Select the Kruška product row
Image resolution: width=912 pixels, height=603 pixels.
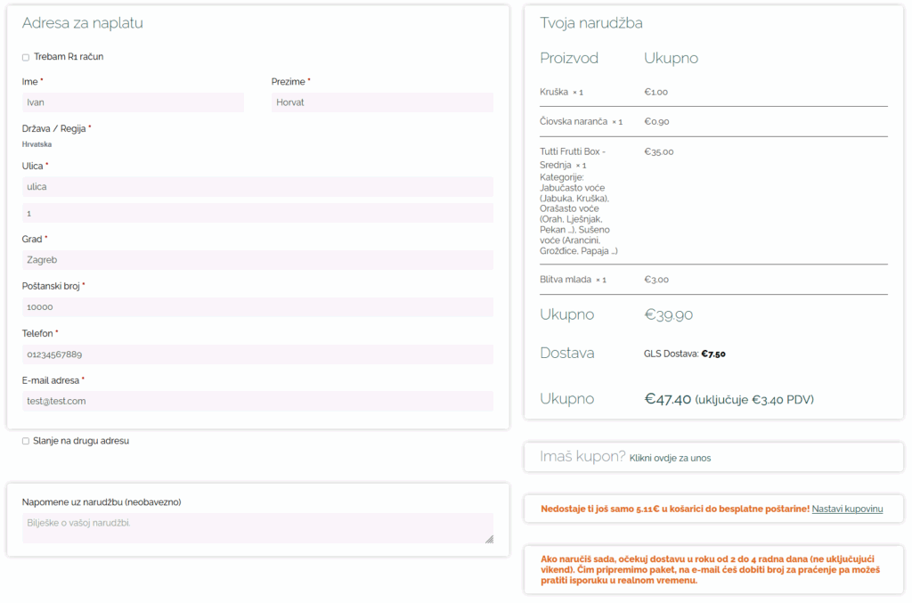tap(554, 92)
